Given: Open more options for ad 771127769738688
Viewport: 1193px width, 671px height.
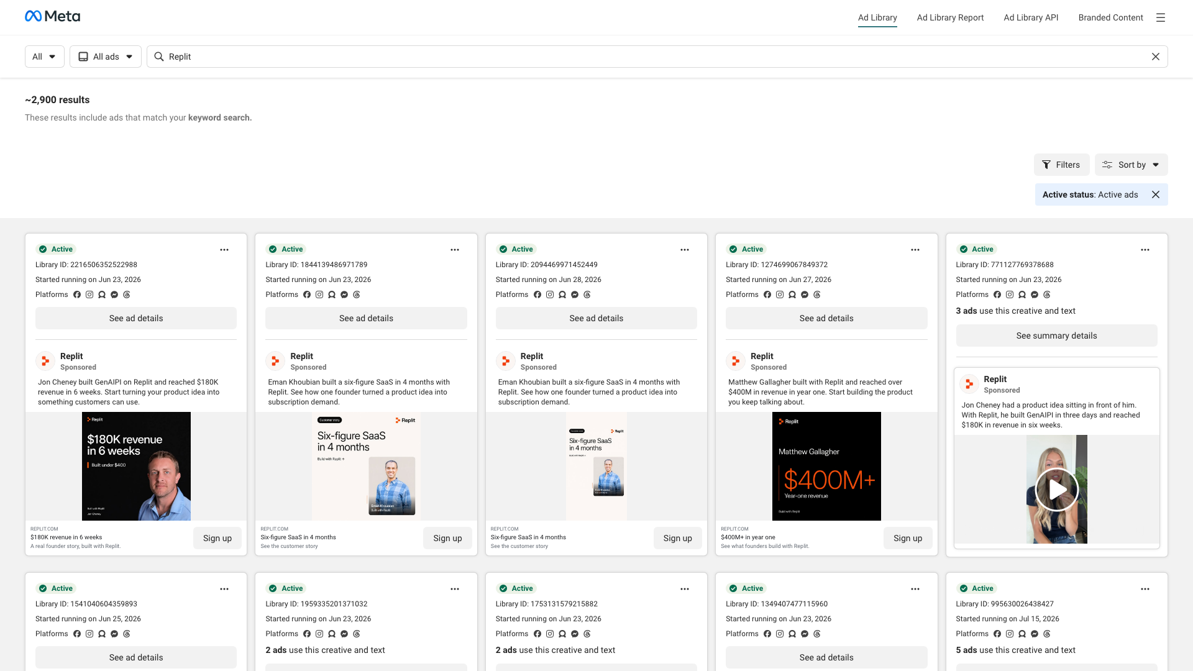Looking at the screenshot, I should coord(1145,250).
